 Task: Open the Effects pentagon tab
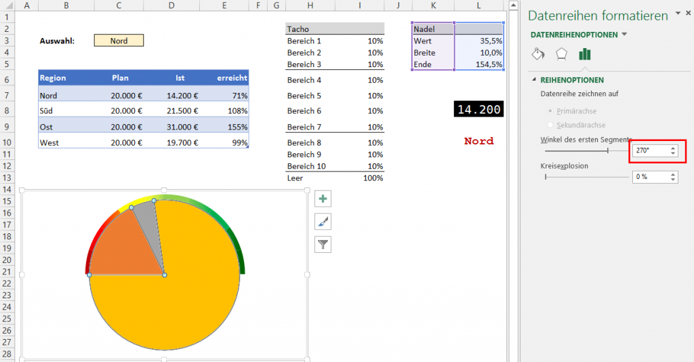point(561,54)
